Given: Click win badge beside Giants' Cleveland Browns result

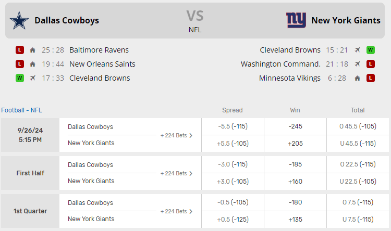Looking at the screenshot, I should [x=371, y=50].
